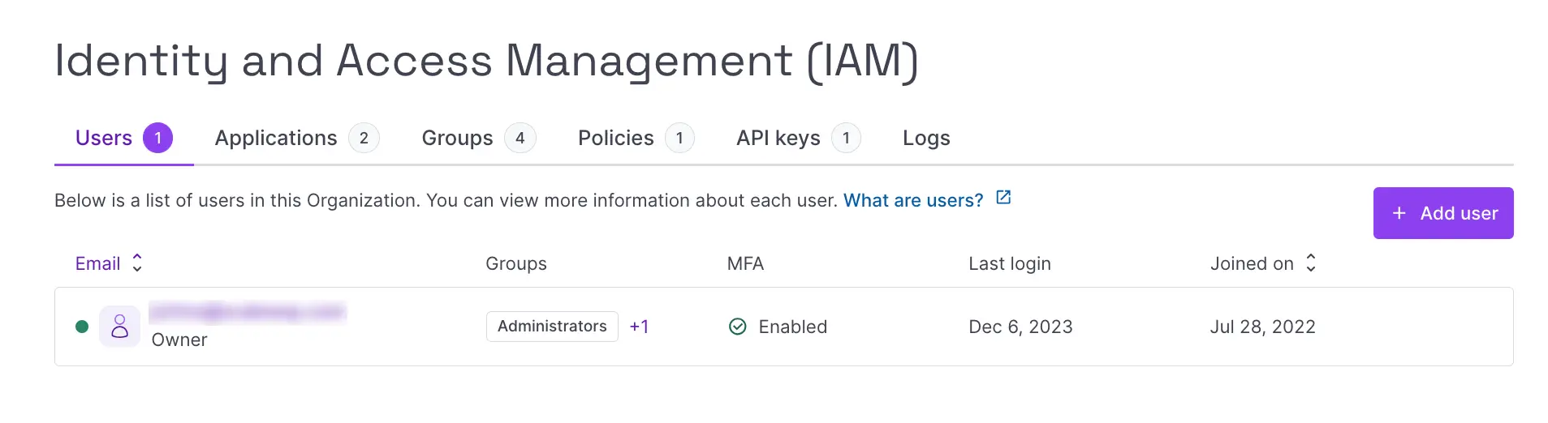1548x423 pixels.
Task: Open the Logs tab
Action: pyautogui.click(x=926, y=138)
